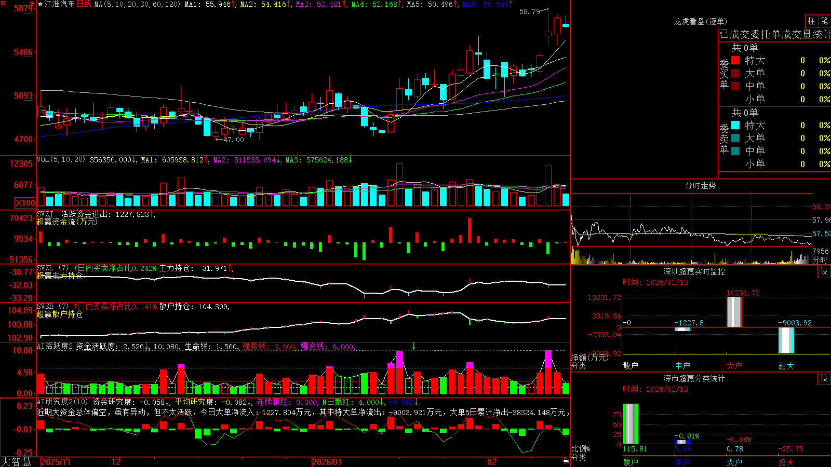Click the small red square icon at top-left
The height and width of the screenshot is (467, 831).
pyautogui.click(x=3, y=3)
